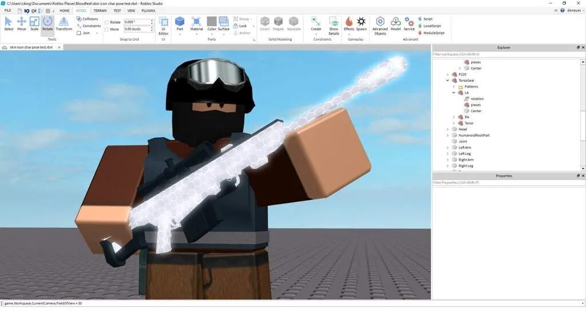Image resolution: width=586 pixels, height=317 pixels.
Task: Open the Part type dropdown arrow
Action: pyautogui.click(x=180, y=34)
